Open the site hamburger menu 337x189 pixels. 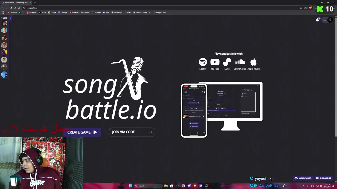click(x=325, y=20)
